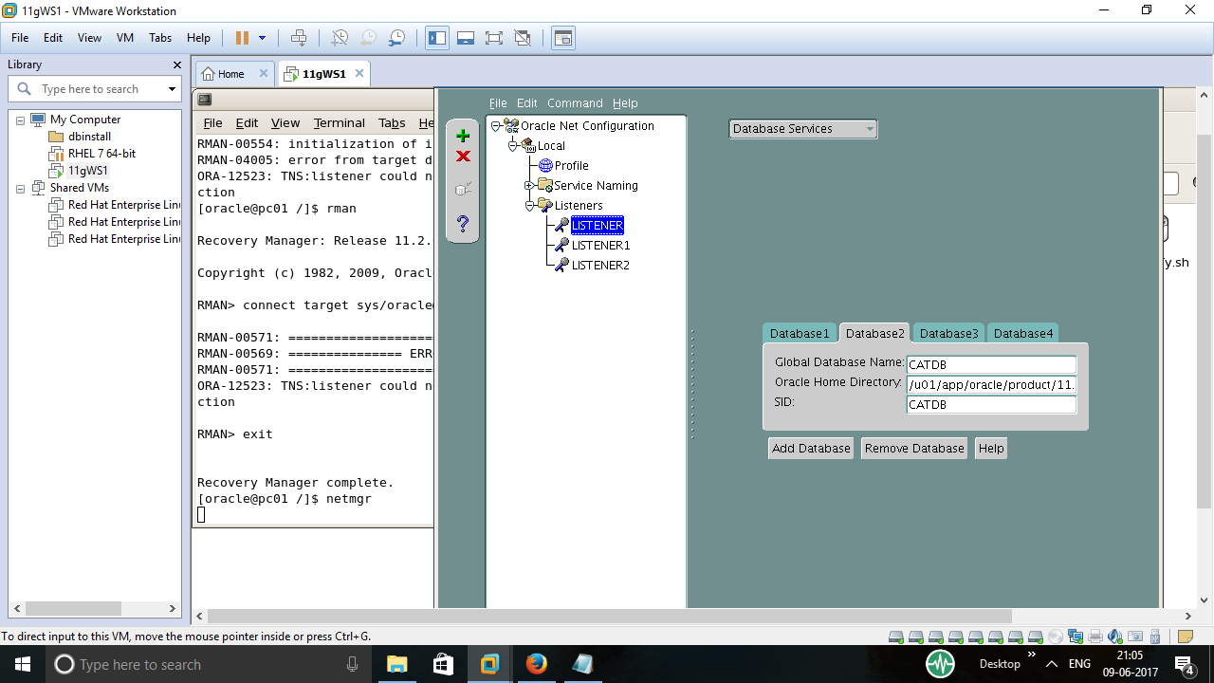Image resolution: width=1214 pixels, height=683 pixels.
Task: Open Firefox from the Windows taskbar
Action: tap(536, 664)
